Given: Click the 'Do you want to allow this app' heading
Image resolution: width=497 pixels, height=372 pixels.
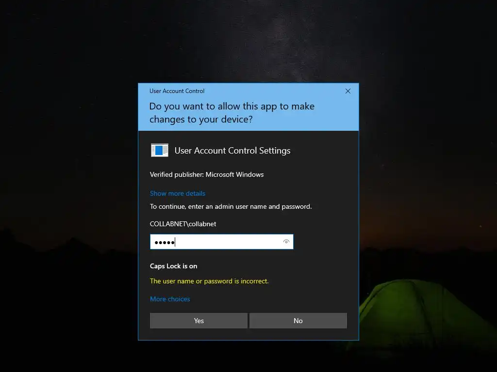Looking at the screenshot, I should pyautogui.click(x=232, y=112).
